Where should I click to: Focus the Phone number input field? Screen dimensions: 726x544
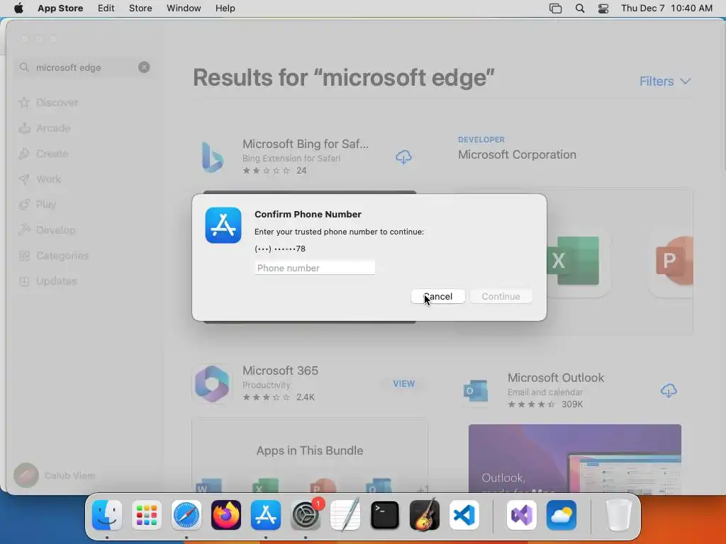314,268
